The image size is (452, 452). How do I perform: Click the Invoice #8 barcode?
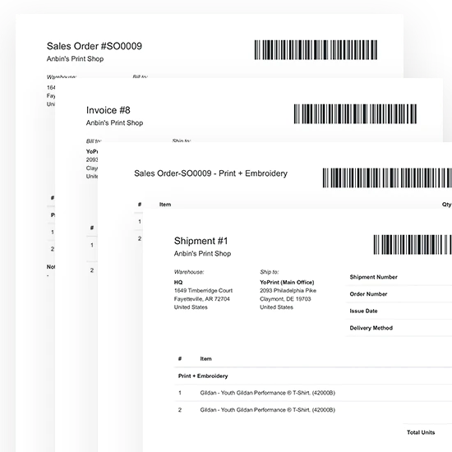355,114
